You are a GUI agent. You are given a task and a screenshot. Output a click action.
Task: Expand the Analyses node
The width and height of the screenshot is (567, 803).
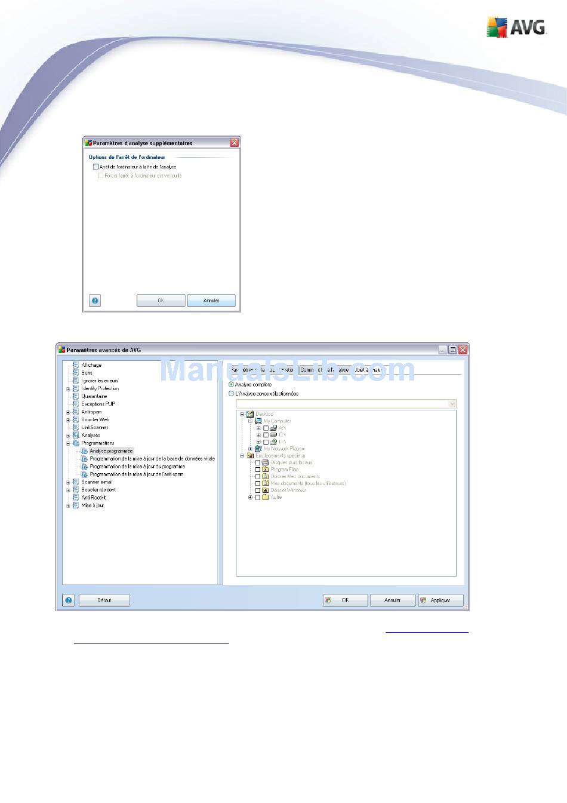(x=68, y=436)
